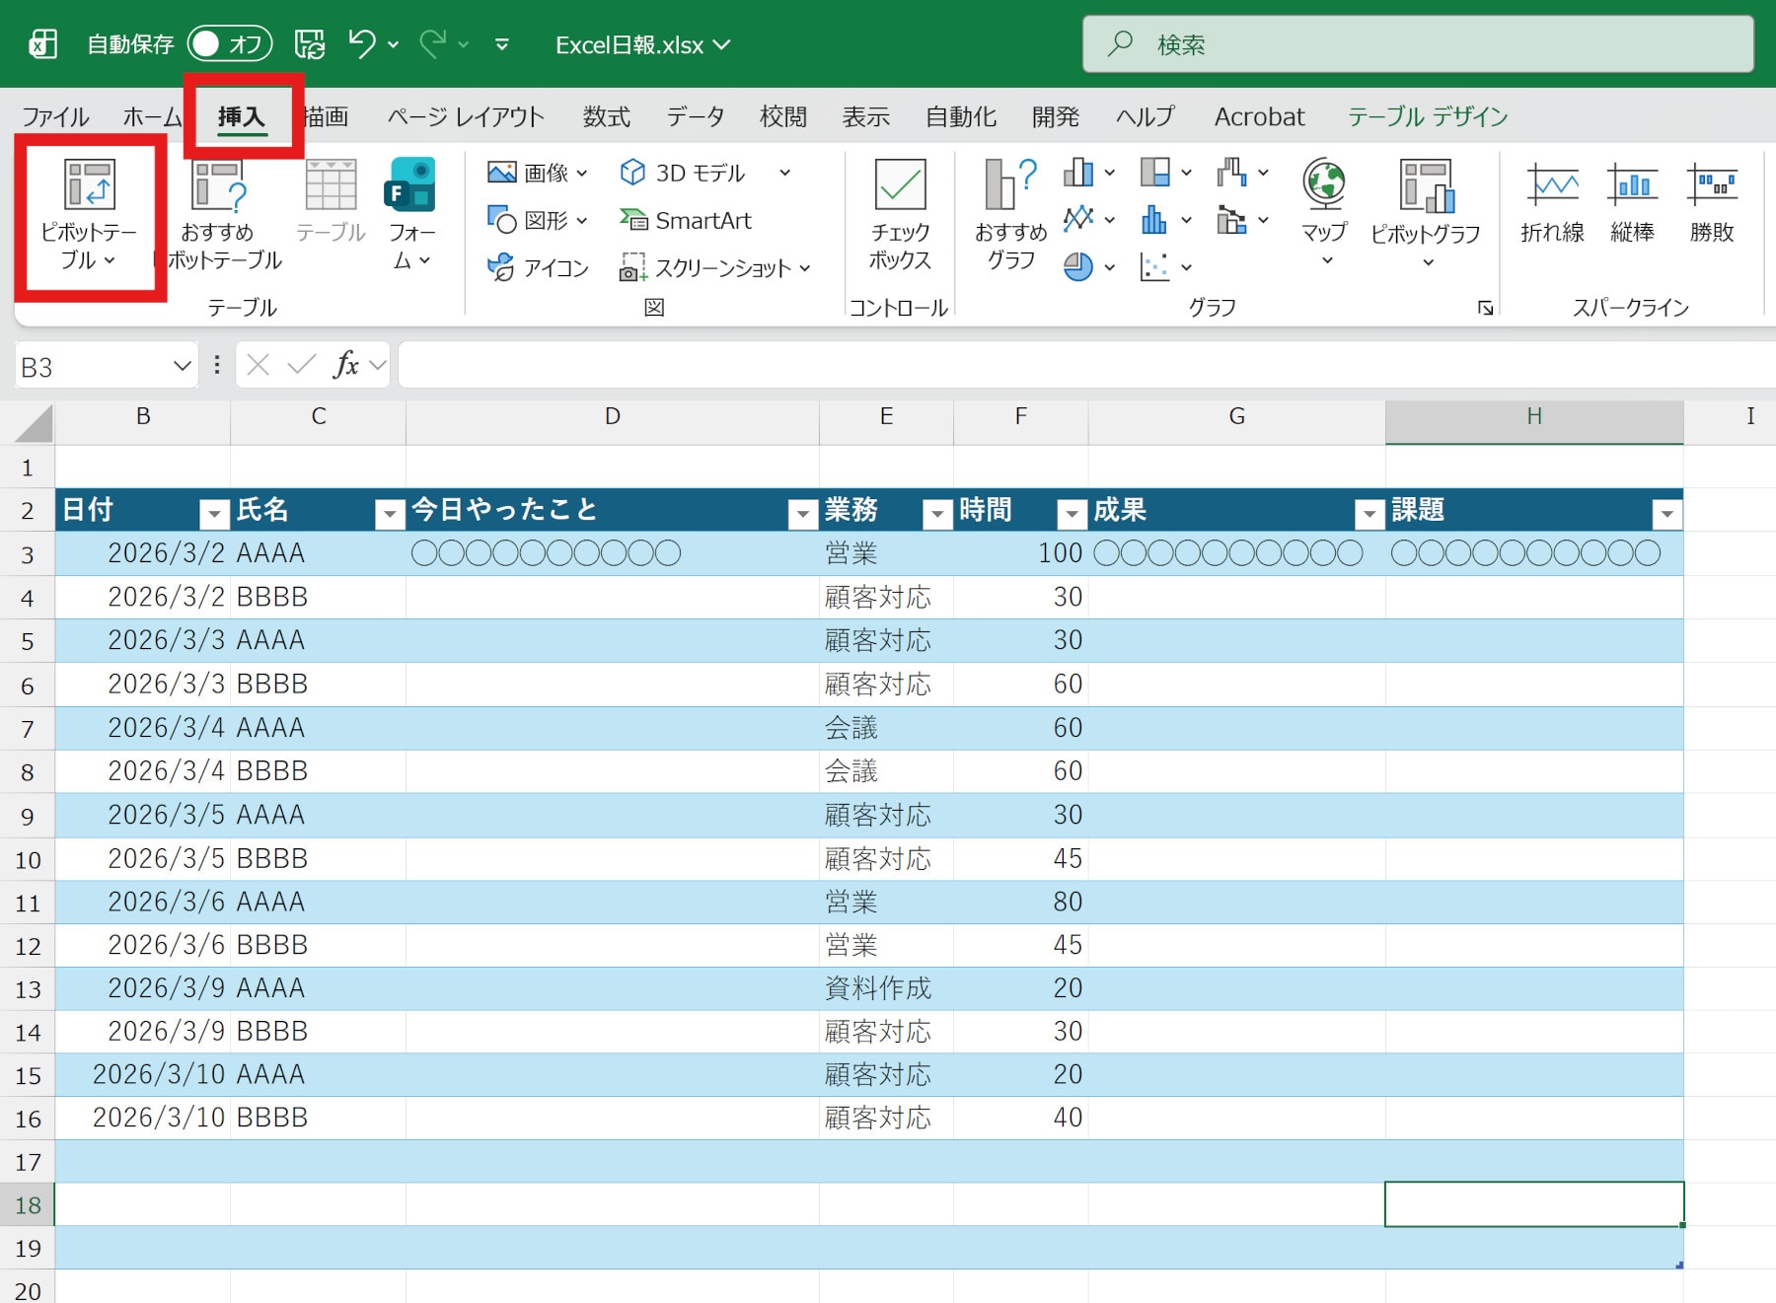The width and height of the screenshot is (1776, 1303).
Task: Open the 業務 column filter dropdown
Action: point(935,513)
